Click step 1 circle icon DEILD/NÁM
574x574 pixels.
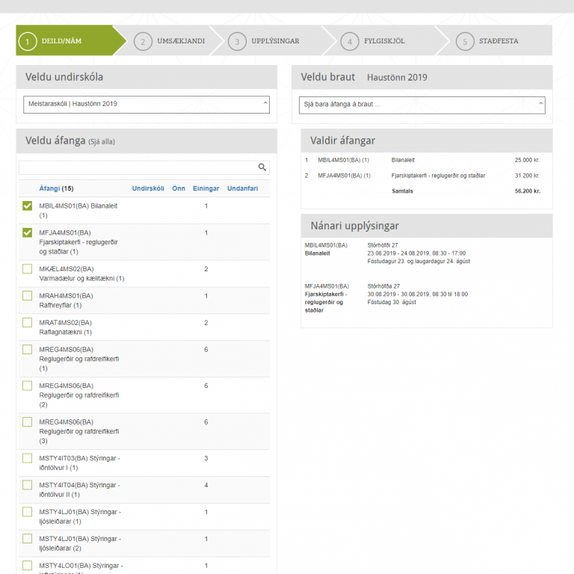click(28, 41)
